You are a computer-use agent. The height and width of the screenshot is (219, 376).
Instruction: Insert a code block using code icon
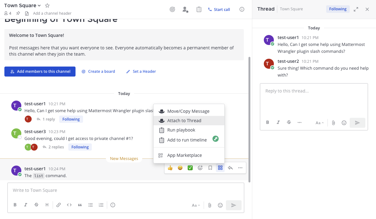(69, 205)
